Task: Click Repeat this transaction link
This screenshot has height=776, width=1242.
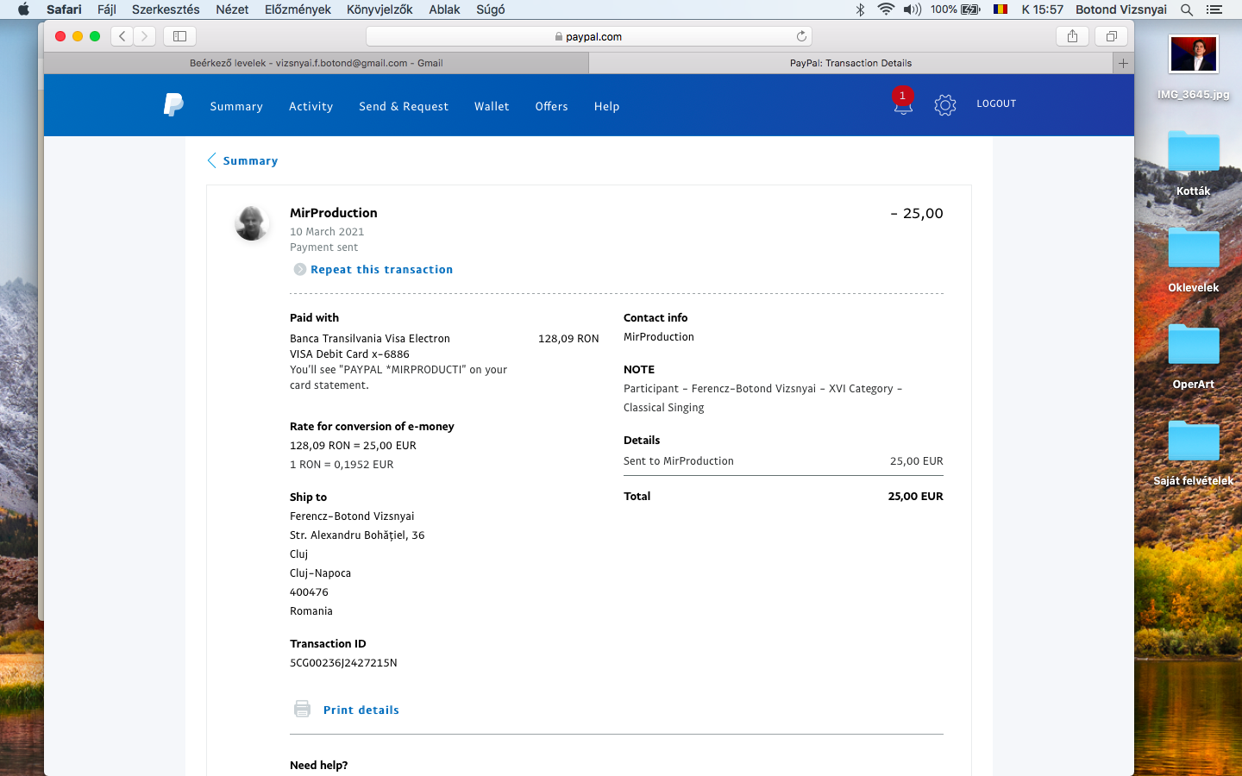Action: pos(381,270)
